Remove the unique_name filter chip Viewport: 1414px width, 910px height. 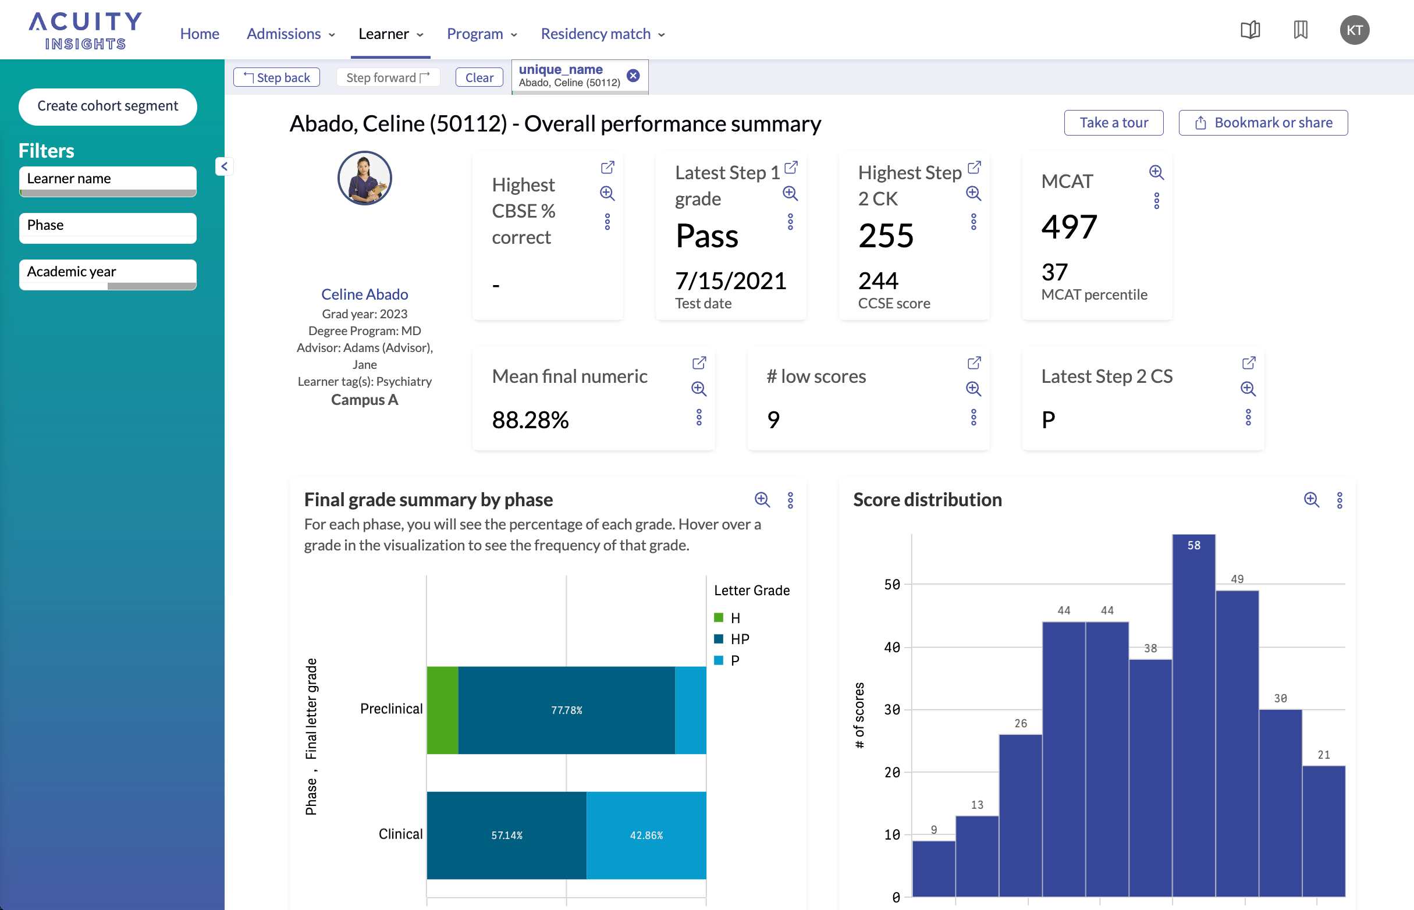click(x=633, y=76)
